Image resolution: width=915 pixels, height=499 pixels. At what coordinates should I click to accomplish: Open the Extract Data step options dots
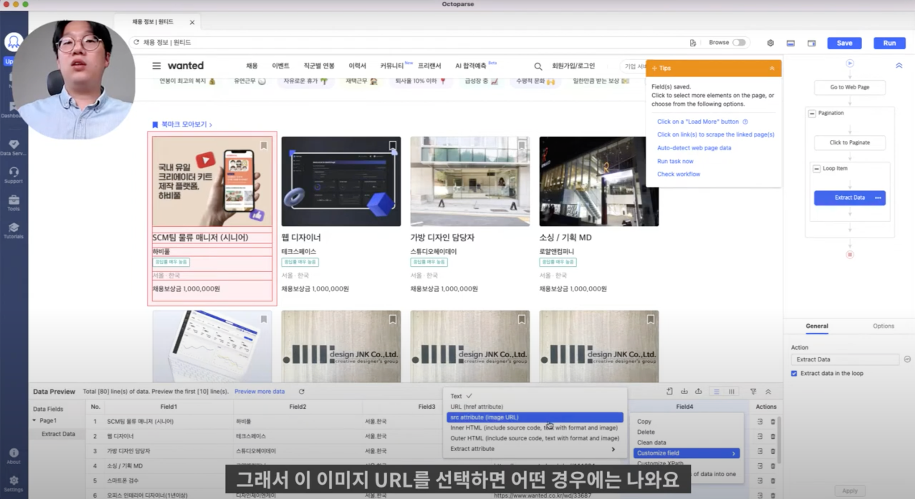coord(878,198)
